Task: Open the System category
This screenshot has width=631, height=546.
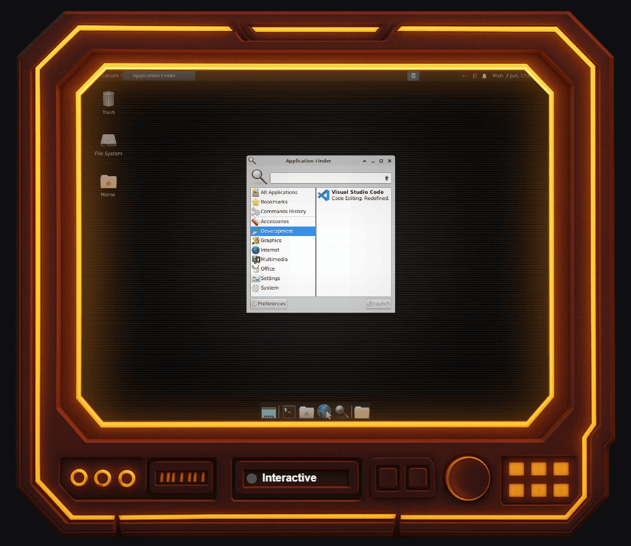Action: 283,288
